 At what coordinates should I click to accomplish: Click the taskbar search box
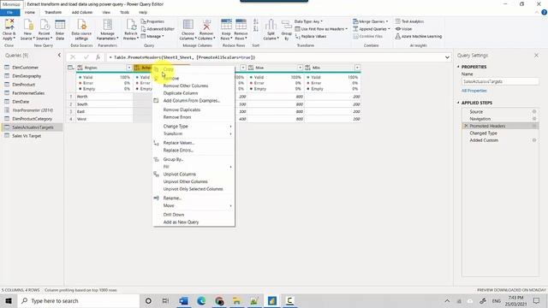(x=79, y=300)
